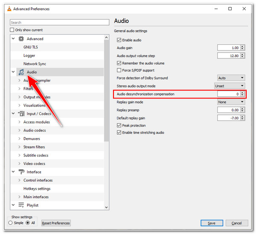Click Audio desynchronization compensation field
The height and width of the screenshot is (234, 256).
click(229, 94)
